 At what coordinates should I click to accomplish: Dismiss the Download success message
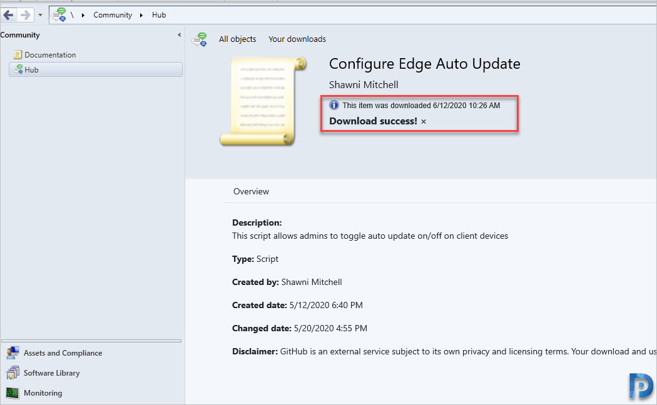coord(424,121)
